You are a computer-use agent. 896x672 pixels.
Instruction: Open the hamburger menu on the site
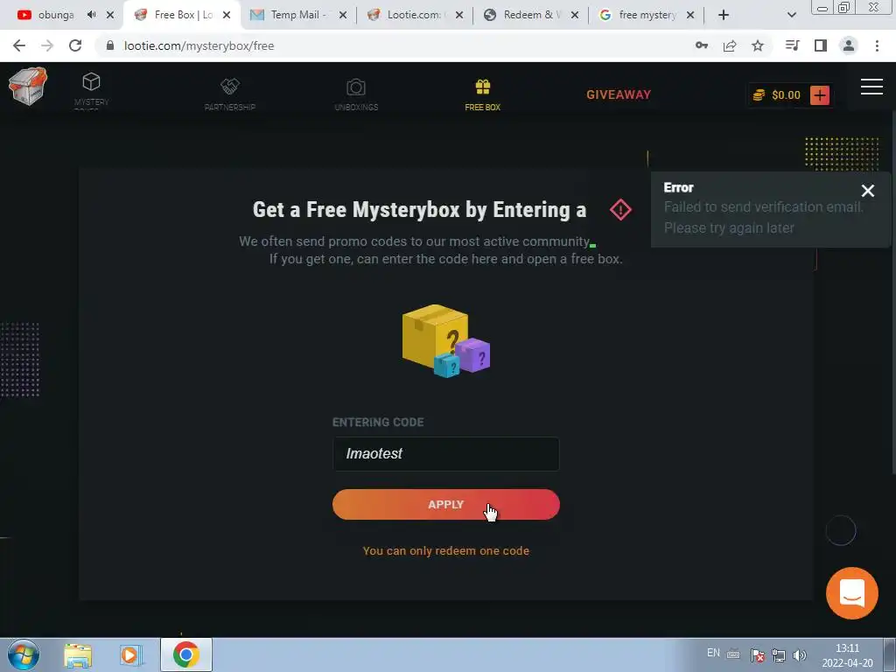[872, 87]
